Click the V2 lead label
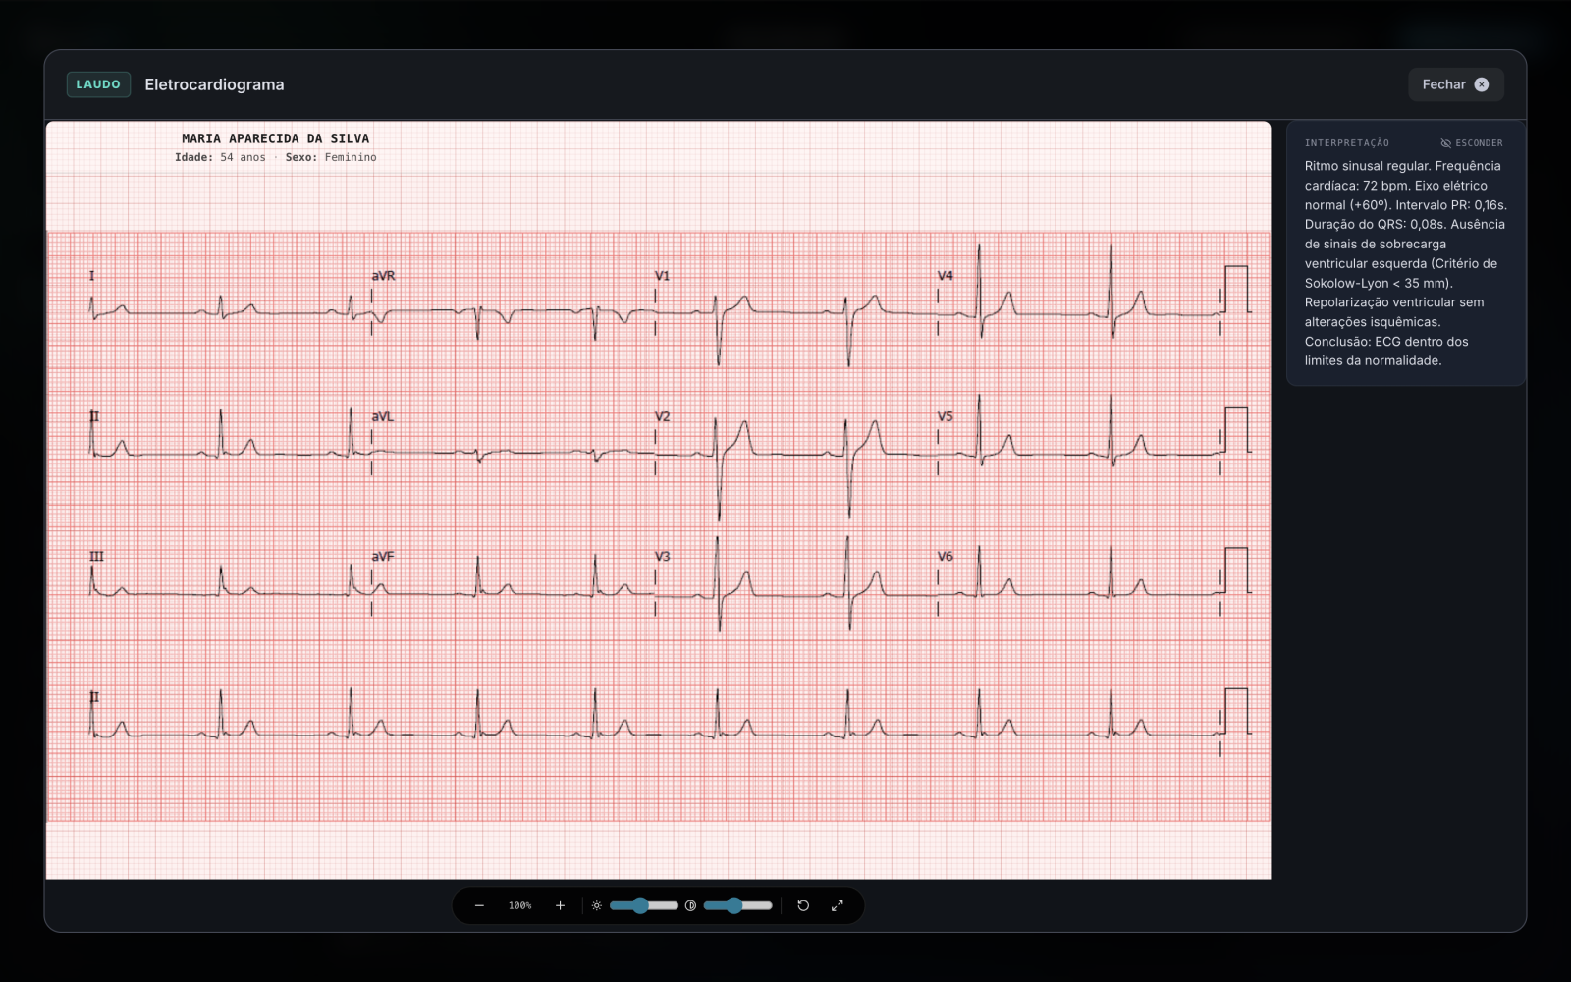The height and width of the screenshot is (982, 1571). click(x=662, y=416)
